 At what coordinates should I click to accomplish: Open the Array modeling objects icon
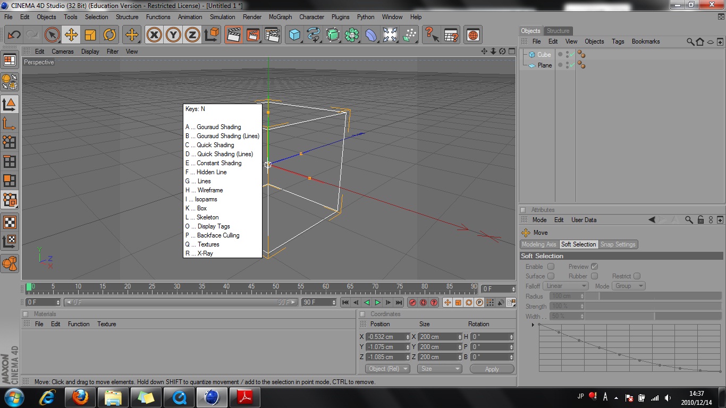pyautogui.click(x=352, y=35)
